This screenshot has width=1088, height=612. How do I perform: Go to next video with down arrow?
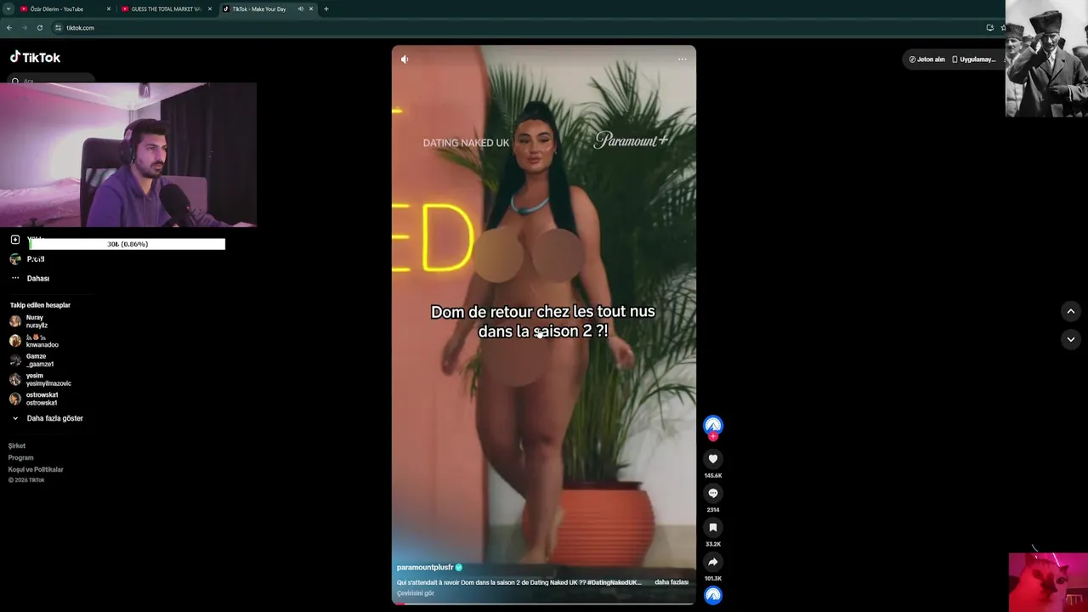pyautogui.click(x=1071, y=339)
